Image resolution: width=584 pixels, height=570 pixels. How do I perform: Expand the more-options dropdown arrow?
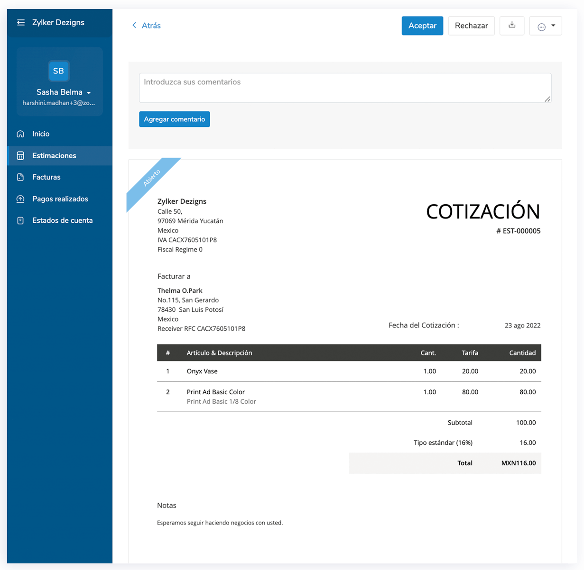553,26
